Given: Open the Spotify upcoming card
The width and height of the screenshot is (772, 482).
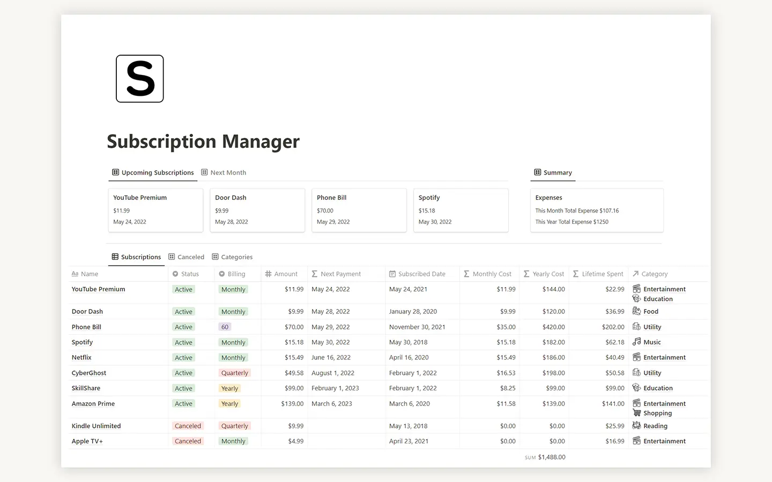Looking at the screenshot, I should click(461, 210).
